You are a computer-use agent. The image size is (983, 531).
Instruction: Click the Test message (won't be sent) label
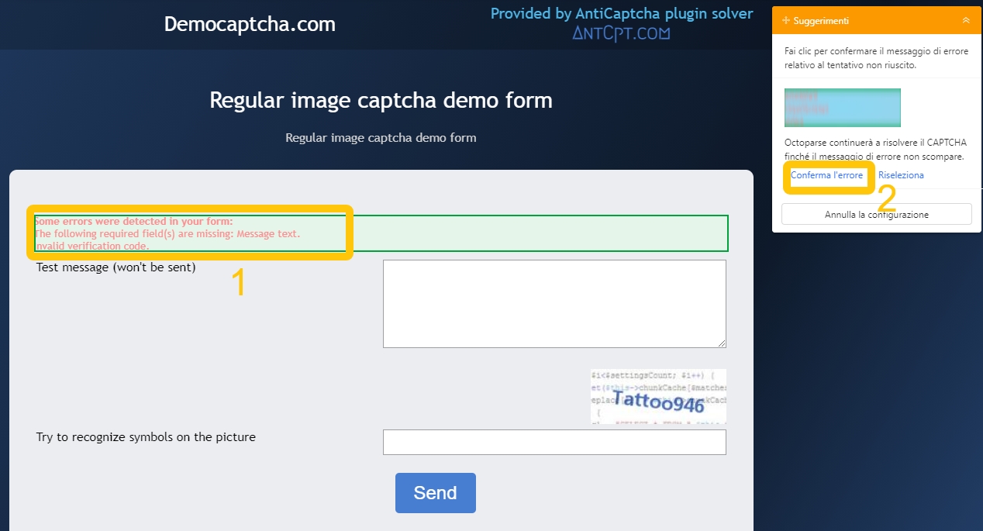tap(116, 267)
